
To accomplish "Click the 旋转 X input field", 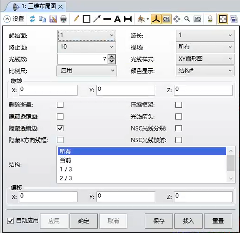I will [48, 90].
